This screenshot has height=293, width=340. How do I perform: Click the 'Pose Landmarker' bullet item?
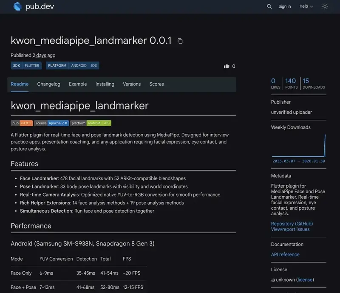point(104,186)
